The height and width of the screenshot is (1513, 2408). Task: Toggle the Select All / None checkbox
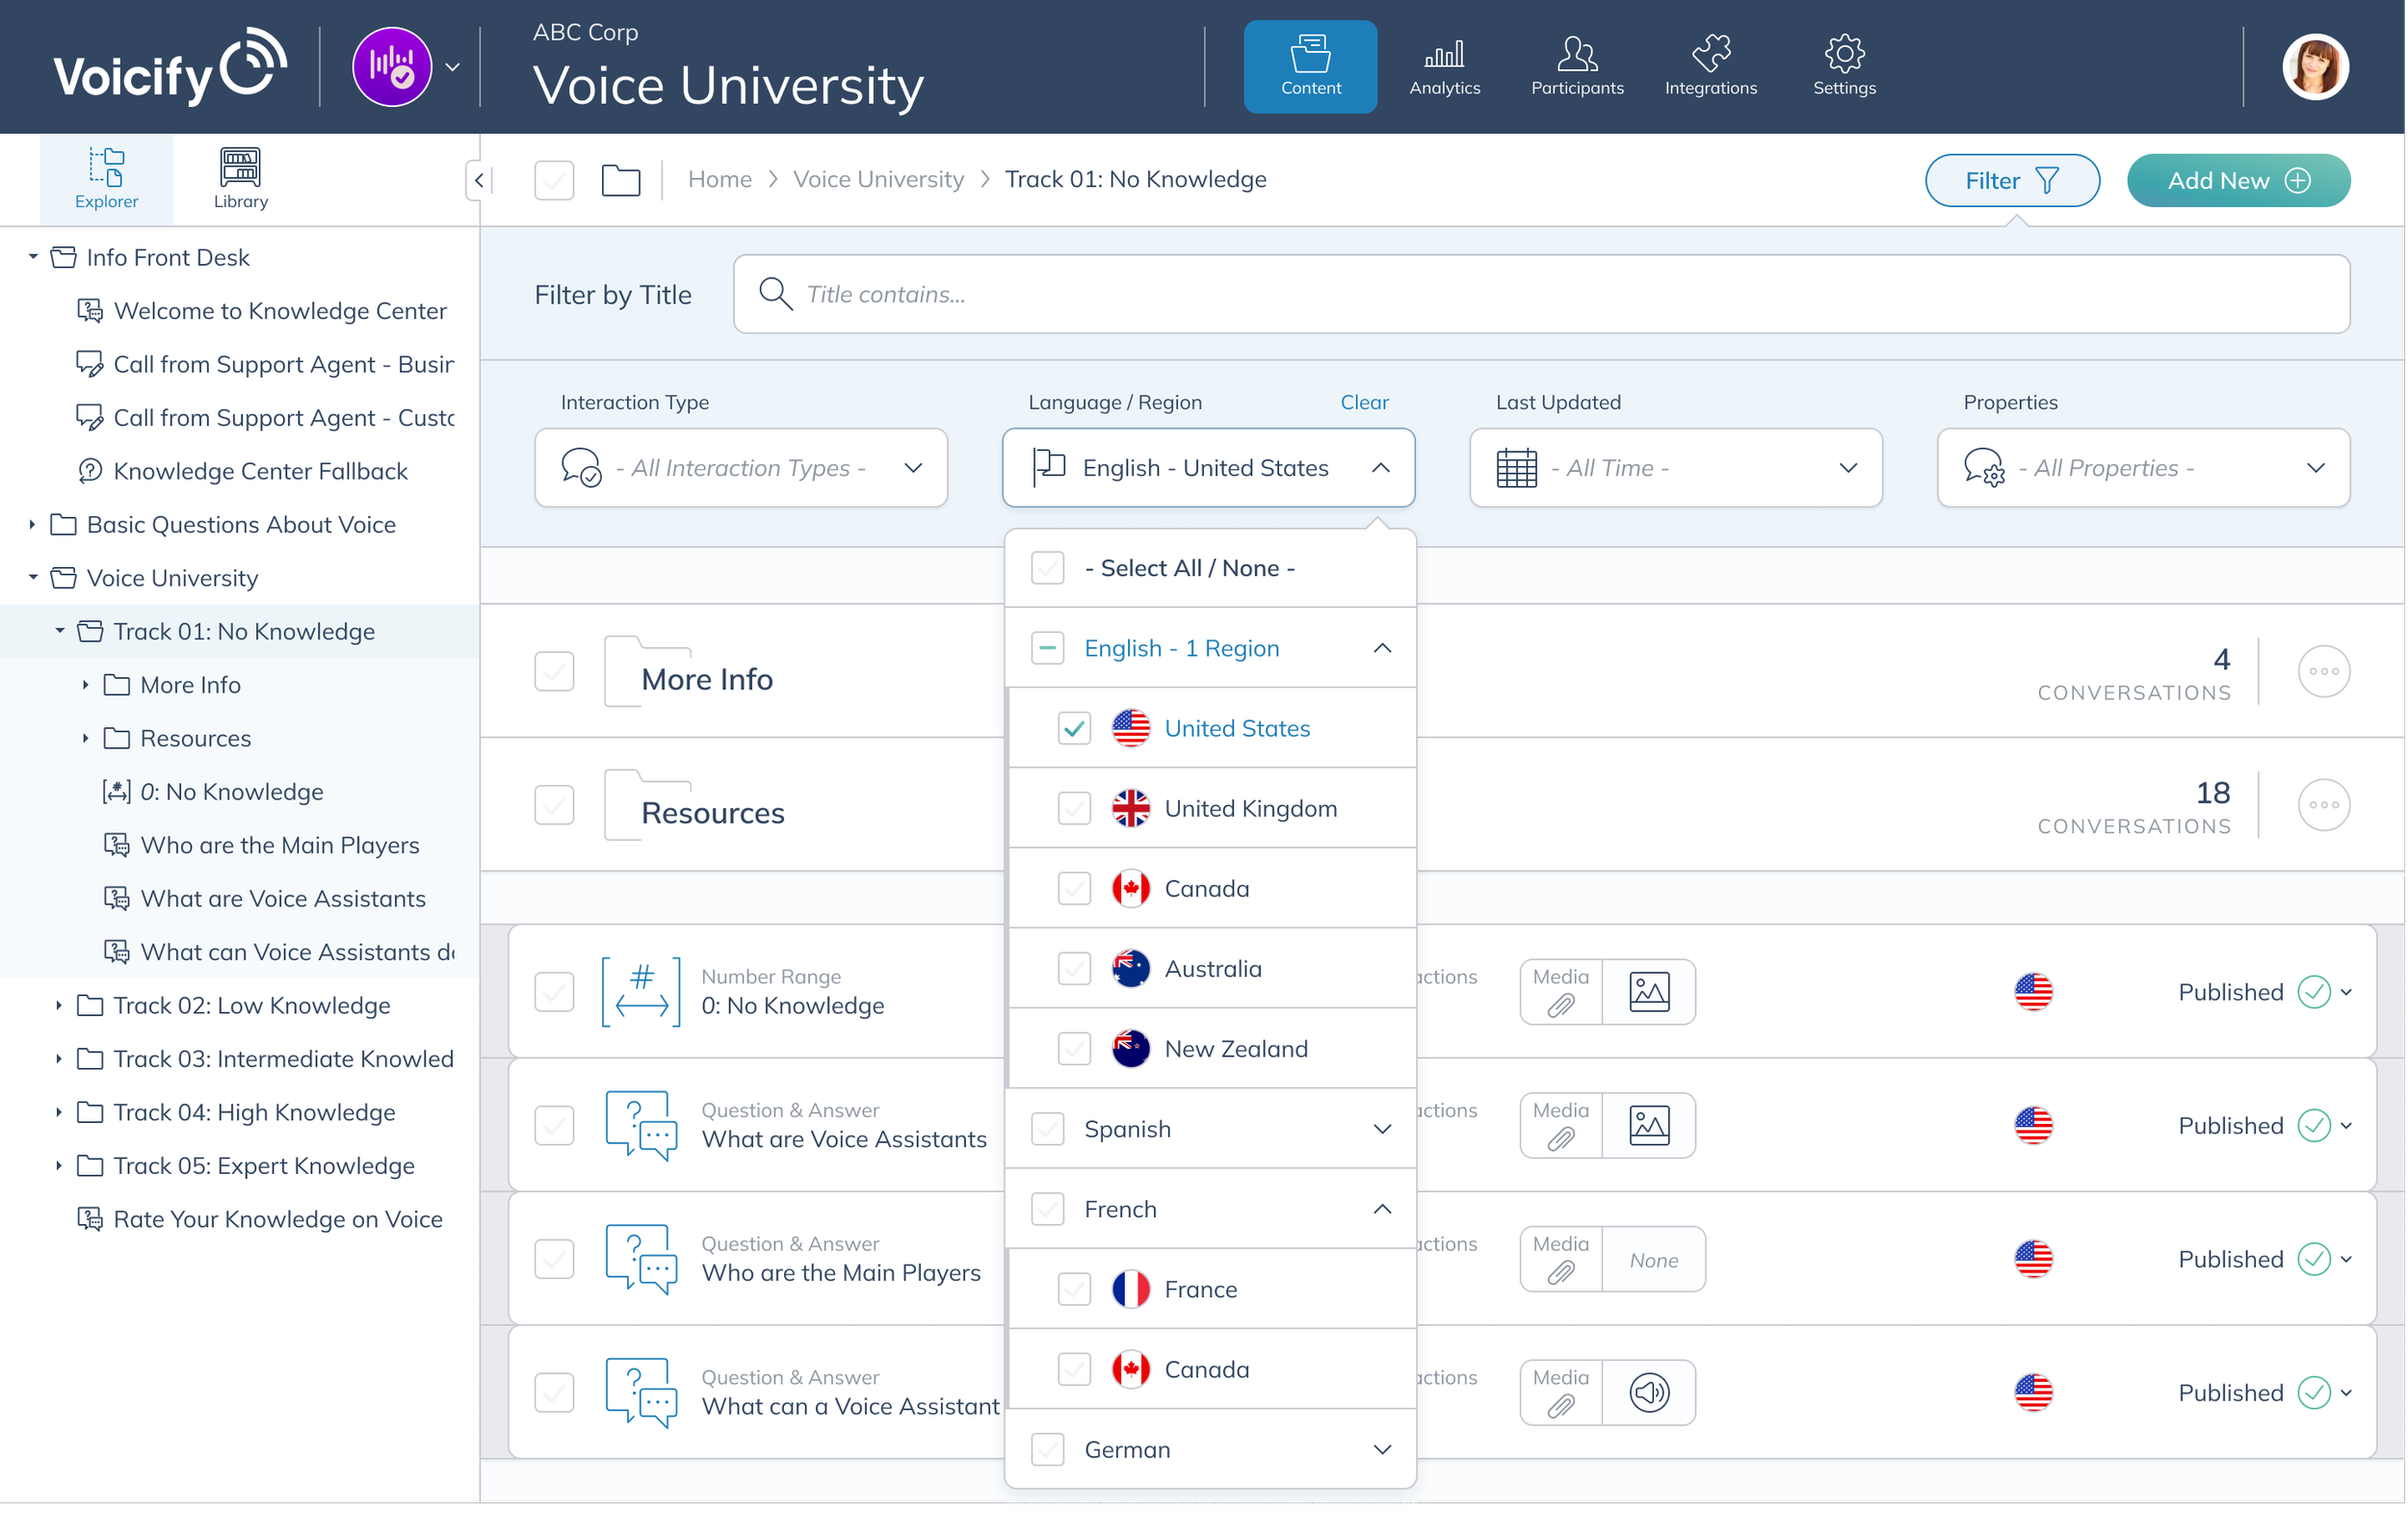1047,568
